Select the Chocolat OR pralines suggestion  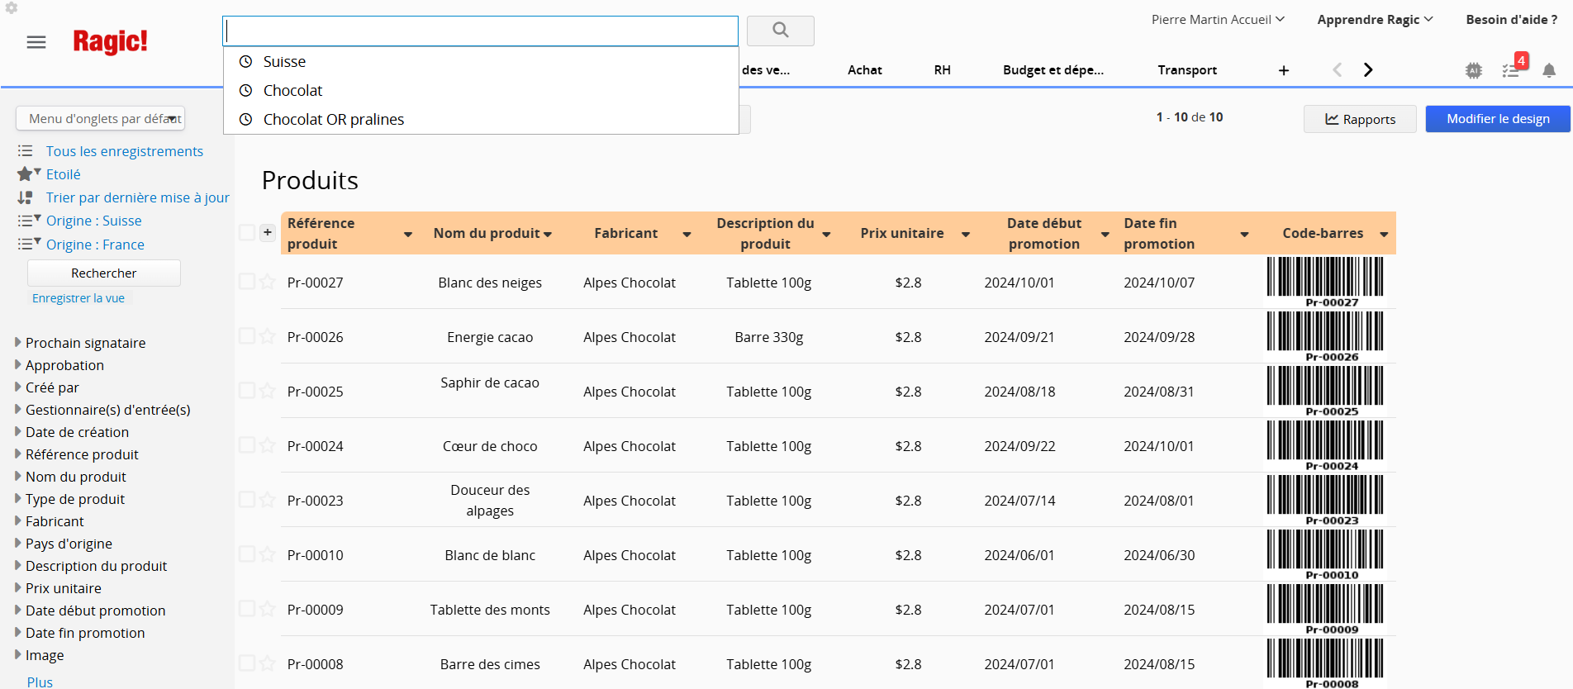(x=333, y=120)
